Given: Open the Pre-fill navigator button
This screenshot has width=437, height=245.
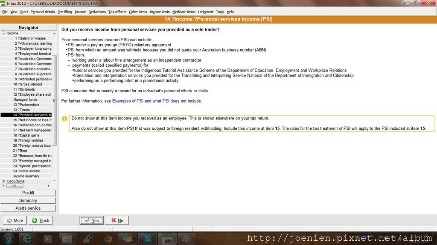Looking at the screenshot, I should (28, 193).
